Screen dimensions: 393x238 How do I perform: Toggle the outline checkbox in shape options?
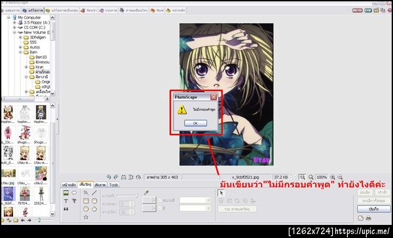coord(160,200)
